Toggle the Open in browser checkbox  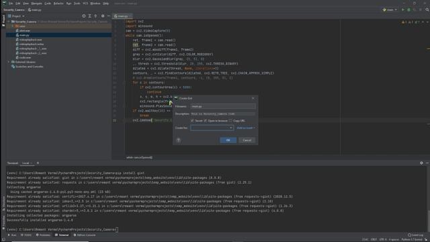click(205, 121)
